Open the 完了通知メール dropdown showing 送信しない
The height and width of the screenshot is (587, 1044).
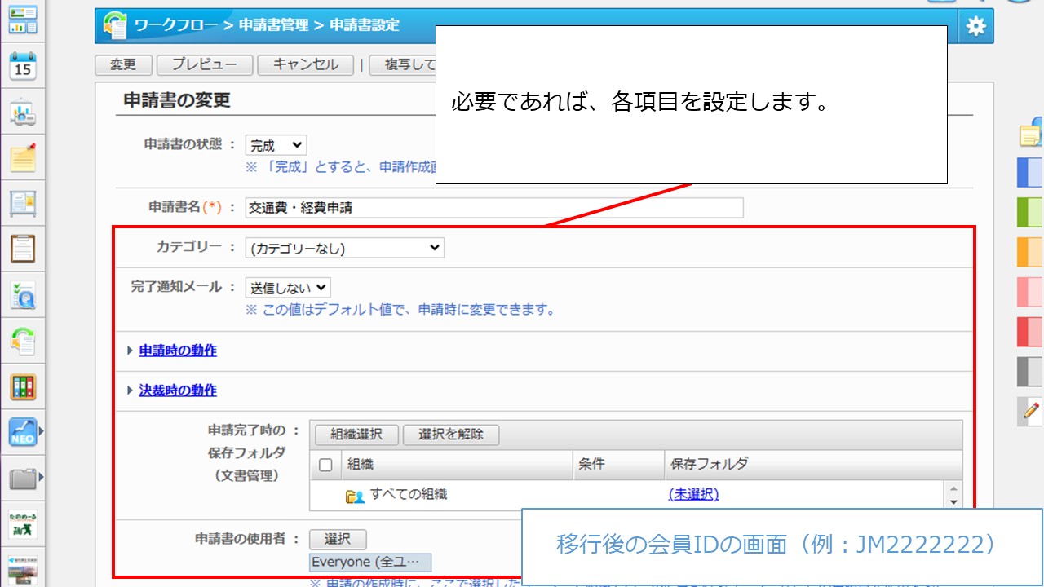pos(288,288)
